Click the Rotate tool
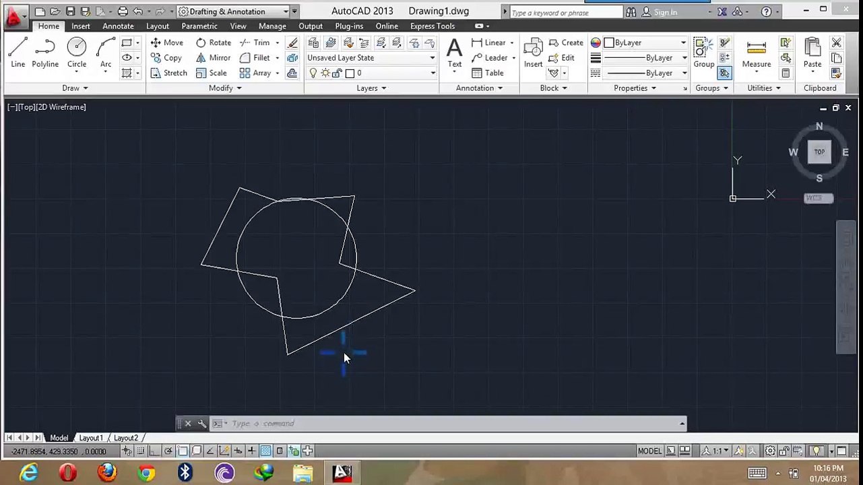Image resolution: width=863 pixels, height=485 pixels. pos(213,42)
